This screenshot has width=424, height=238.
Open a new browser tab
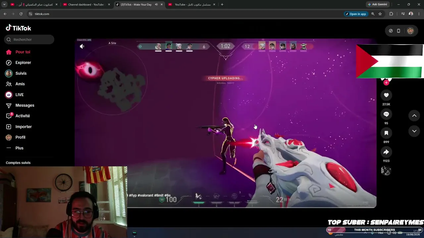pyautogui.click(x=222, y=5)
